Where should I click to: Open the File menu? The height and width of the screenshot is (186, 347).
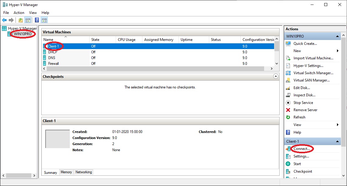(x=6, y=13)
